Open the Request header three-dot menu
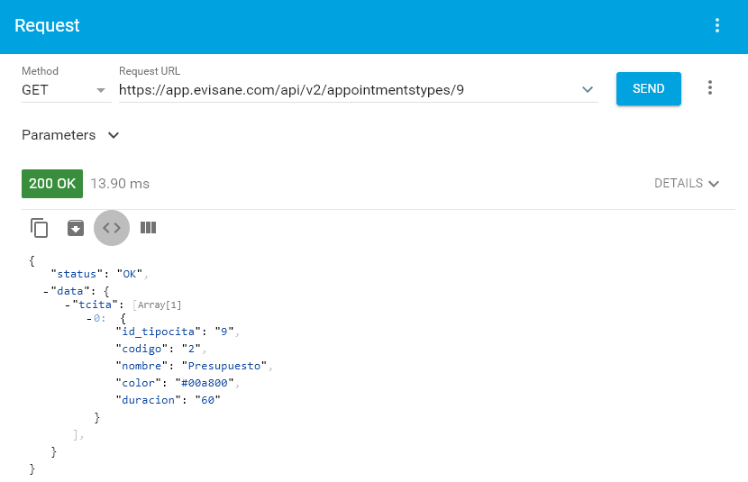Image resolution: width=748 pixels, height=482 pixels. pos(717,26)
